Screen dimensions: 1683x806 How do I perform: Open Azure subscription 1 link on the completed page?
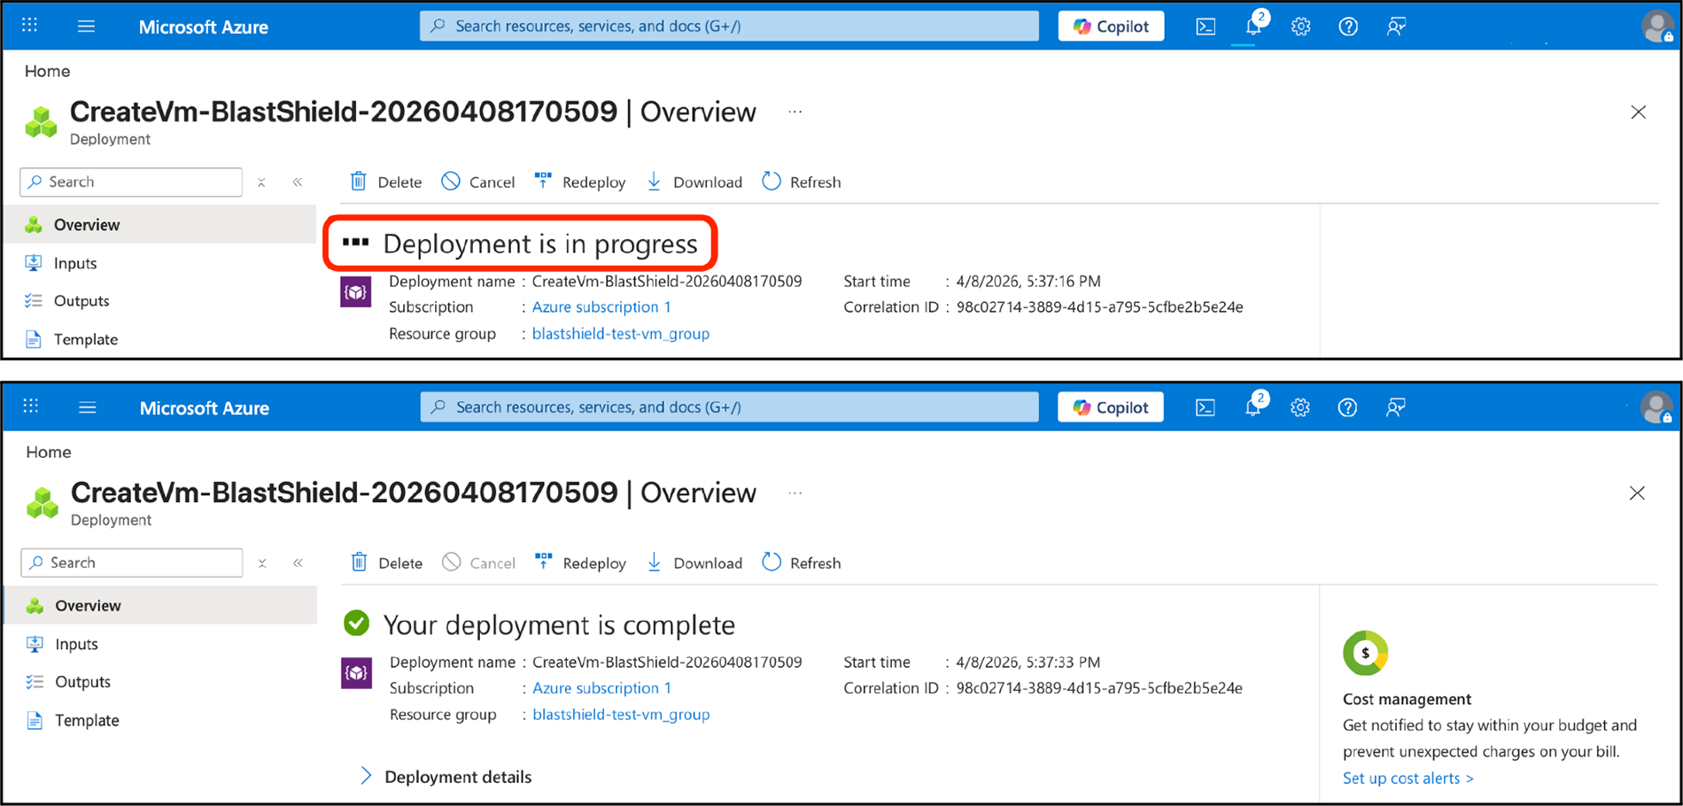tap(601, 688)
